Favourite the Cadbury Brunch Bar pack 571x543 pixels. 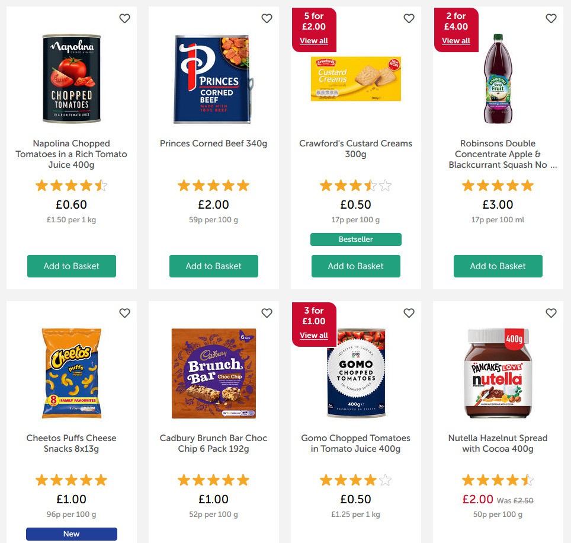(267, 312)
